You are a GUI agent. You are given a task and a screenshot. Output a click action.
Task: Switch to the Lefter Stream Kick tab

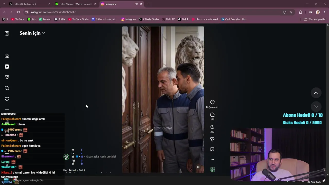[75, 4]
